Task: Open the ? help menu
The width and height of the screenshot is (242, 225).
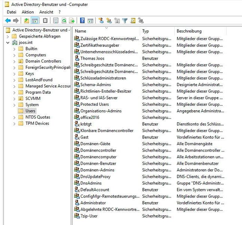Action: (60, 12)
